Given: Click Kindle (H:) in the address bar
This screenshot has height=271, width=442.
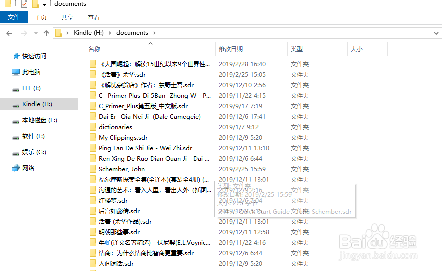Looking at the screenshot, I should click(x=89, y=33).
